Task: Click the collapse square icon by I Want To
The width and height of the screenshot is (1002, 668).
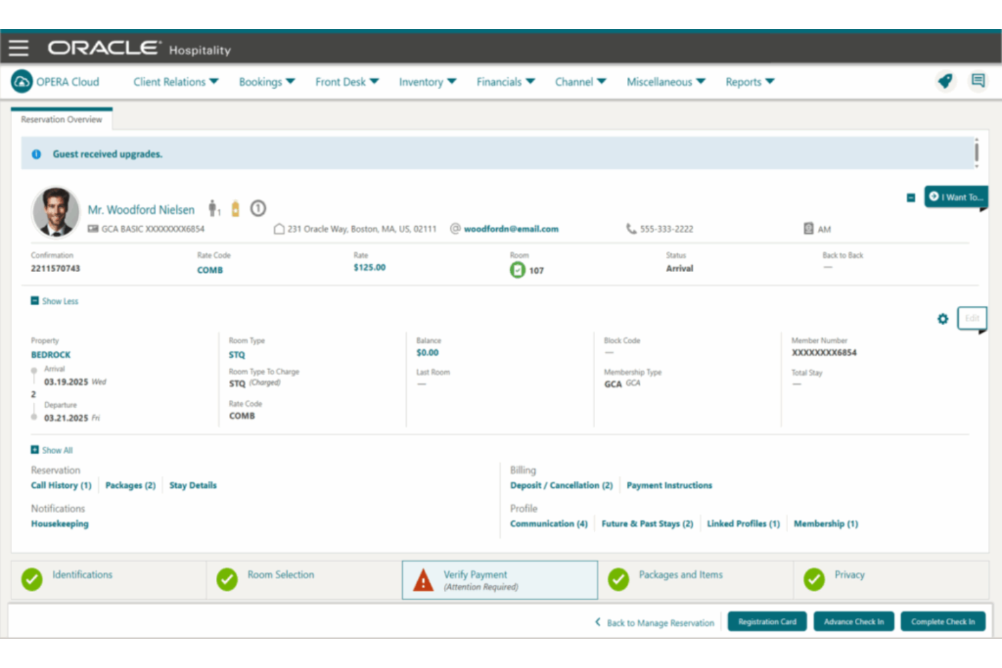Action: click(x=911, y=198)
